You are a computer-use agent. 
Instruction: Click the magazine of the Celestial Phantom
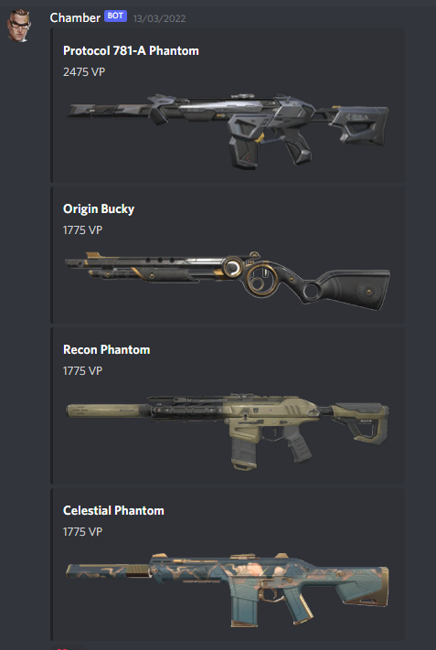(245, 609)
